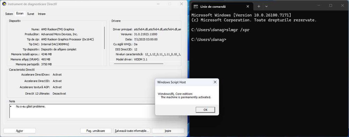
Task: Click the command prompt tab icon
Action: pos(196,6)
